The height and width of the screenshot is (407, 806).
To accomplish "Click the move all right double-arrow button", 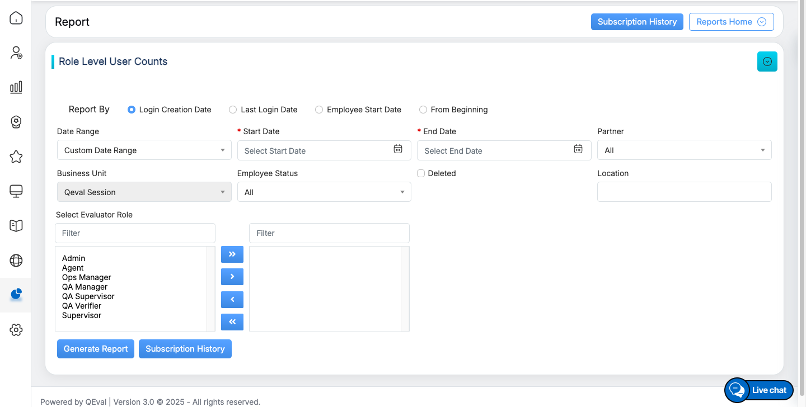I will pyautogui.click(x=232, y=254).
